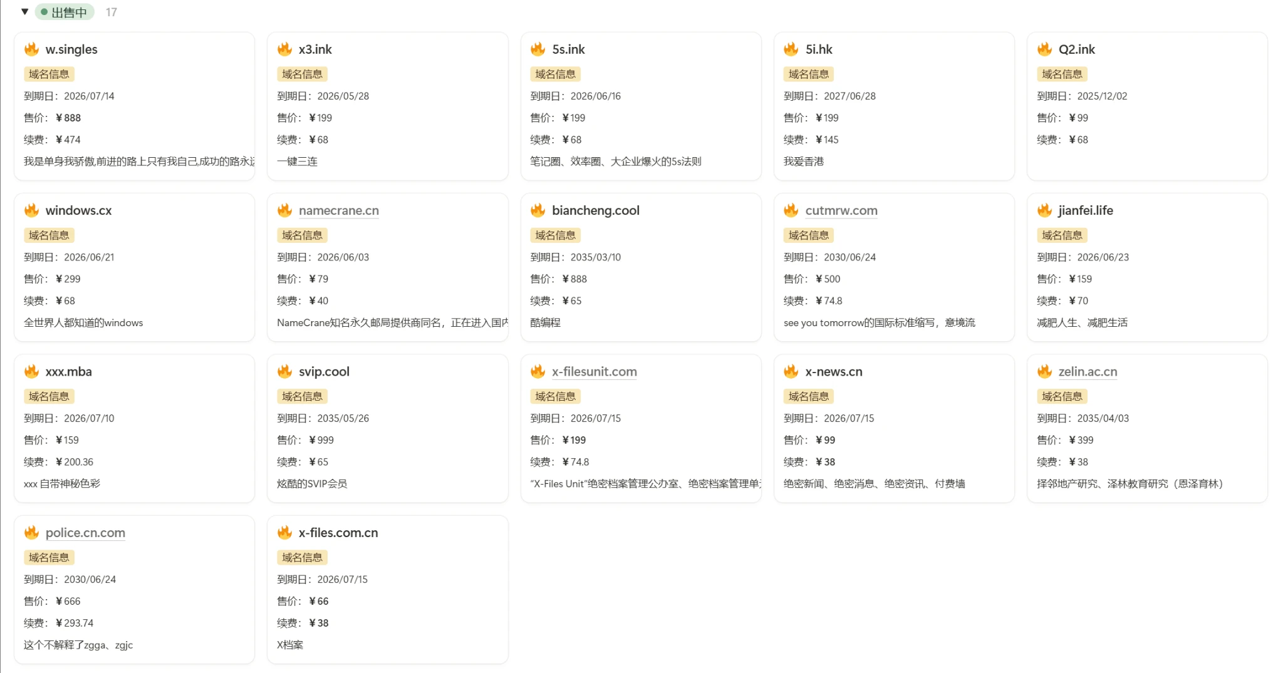This screenshot has width=1283, height=673.
Task: Open the namecrane.cn link
Action: 338,210
